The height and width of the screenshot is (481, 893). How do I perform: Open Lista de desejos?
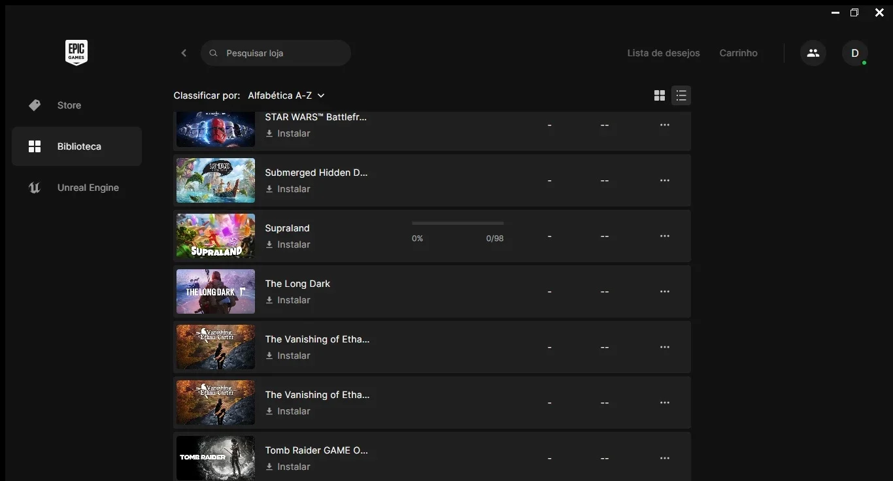click(x=664, y=53)
